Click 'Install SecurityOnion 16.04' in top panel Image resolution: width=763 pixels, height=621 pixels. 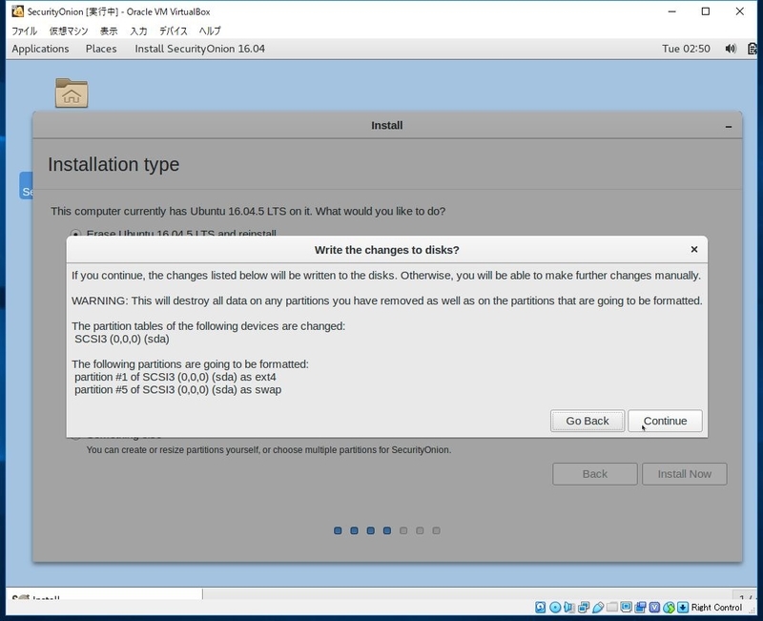[x=199, y=49]
